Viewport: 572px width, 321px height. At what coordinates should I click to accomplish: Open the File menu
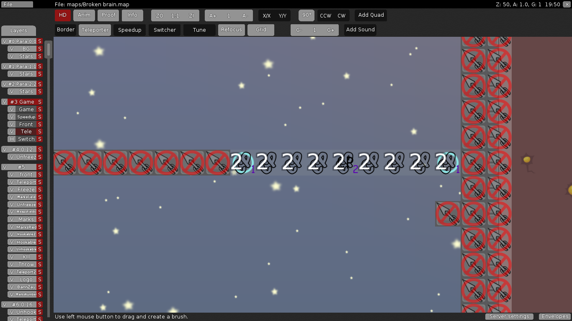tap(17, 4)
